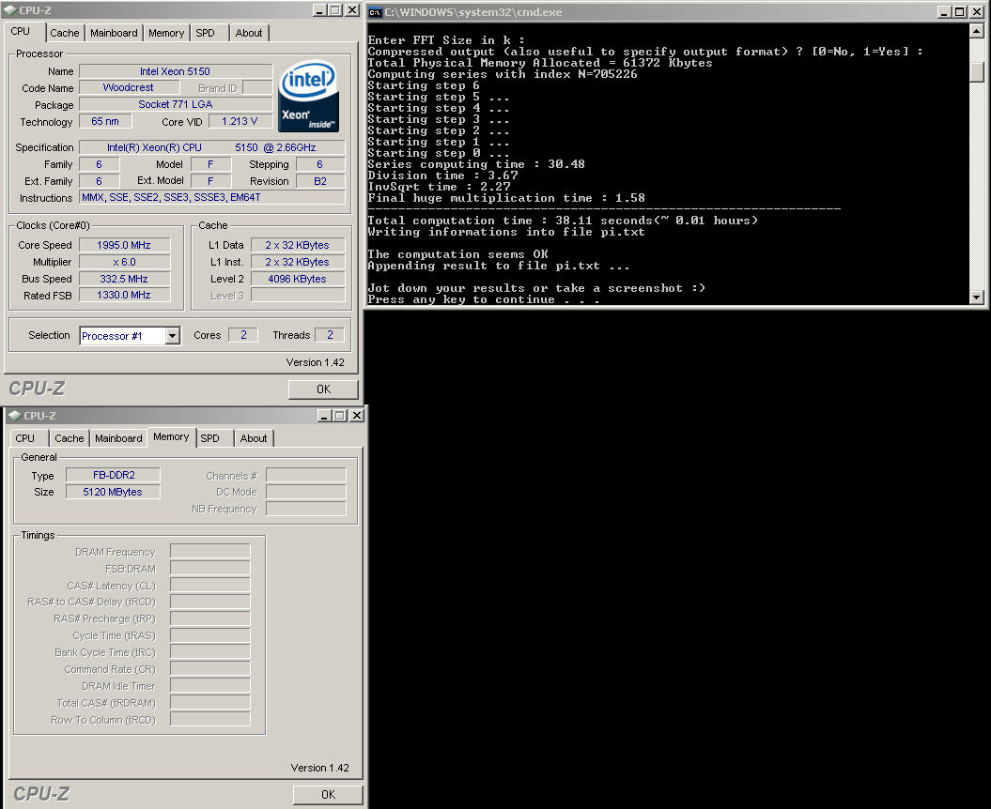991x809 pixels.
Task: Click the Total computation time line in cmd
Action: (563, 221)
